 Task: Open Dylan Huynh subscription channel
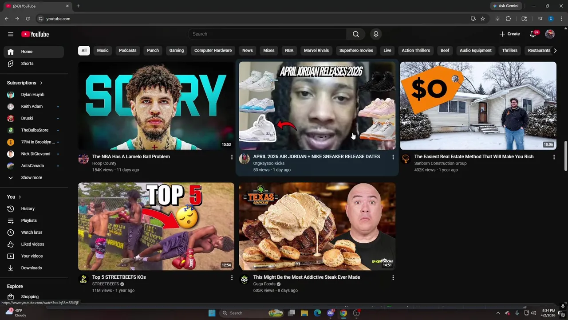tap(34, 95)
